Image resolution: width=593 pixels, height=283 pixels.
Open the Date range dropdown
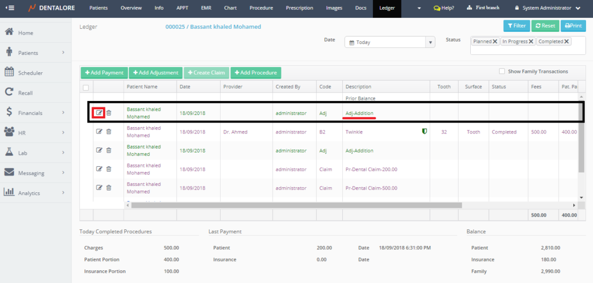[x=430, y=42]
